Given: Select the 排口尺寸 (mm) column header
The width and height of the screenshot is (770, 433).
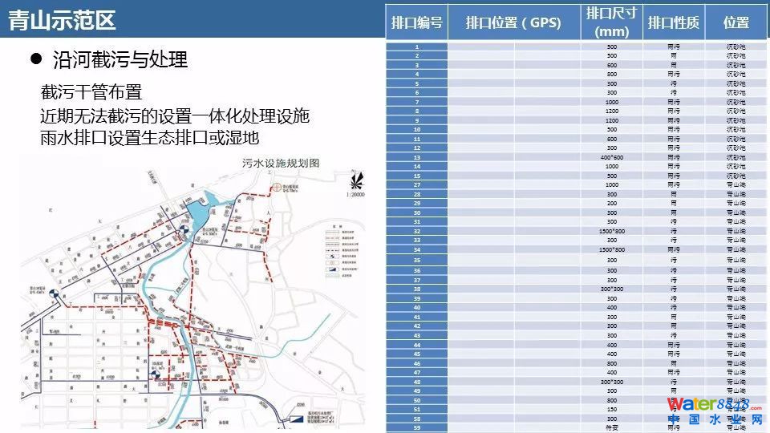Looking at the screenshot, I should pos(611,22).
